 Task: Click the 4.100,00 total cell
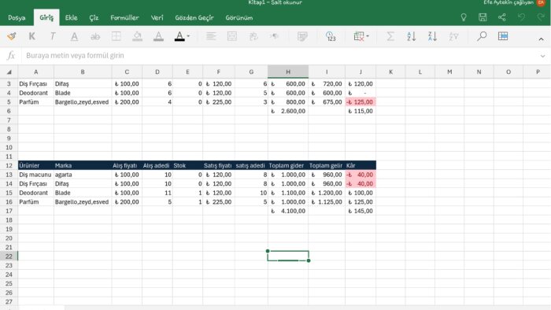click(288, 211)
